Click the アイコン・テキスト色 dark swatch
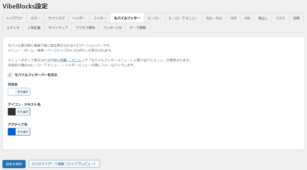Image resolution: width=307 pixels, height=170 pixels. tap(12, 112)
